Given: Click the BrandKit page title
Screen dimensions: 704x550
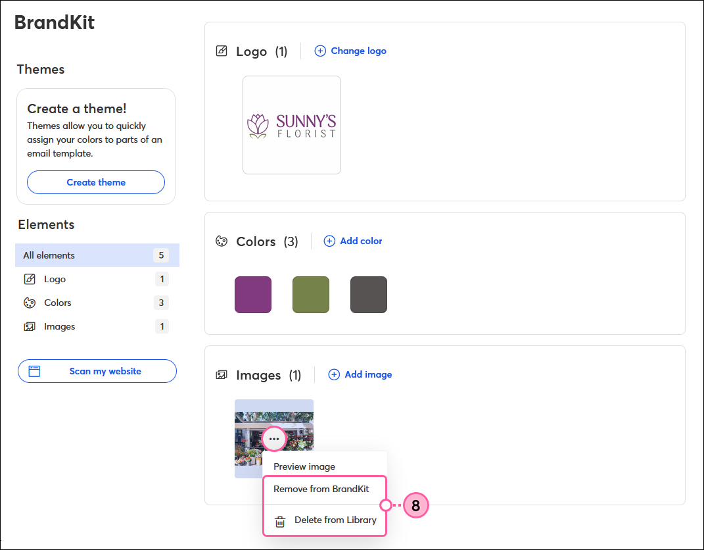Looking at the screenshot, I should [55, 22].
